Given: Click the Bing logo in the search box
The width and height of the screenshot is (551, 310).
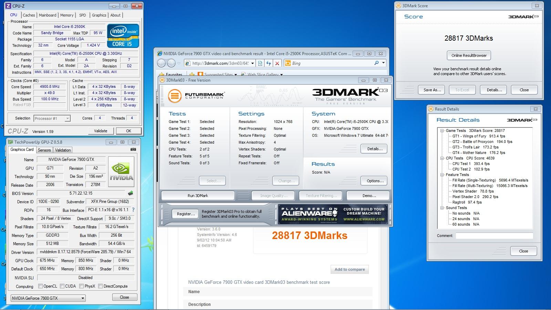Looking at the screenshot, I should pyautogui.click(x=288, y=63).
